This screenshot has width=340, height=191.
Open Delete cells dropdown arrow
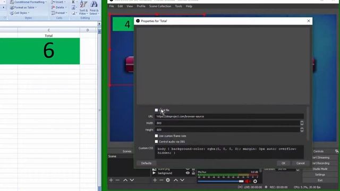click(66, 7)
